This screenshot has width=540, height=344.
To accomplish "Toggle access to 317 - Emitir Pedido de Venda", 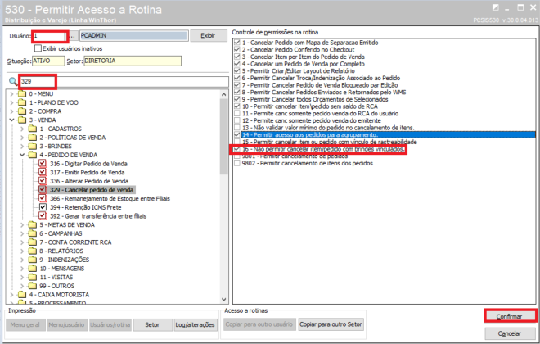I will coord(43,172).
